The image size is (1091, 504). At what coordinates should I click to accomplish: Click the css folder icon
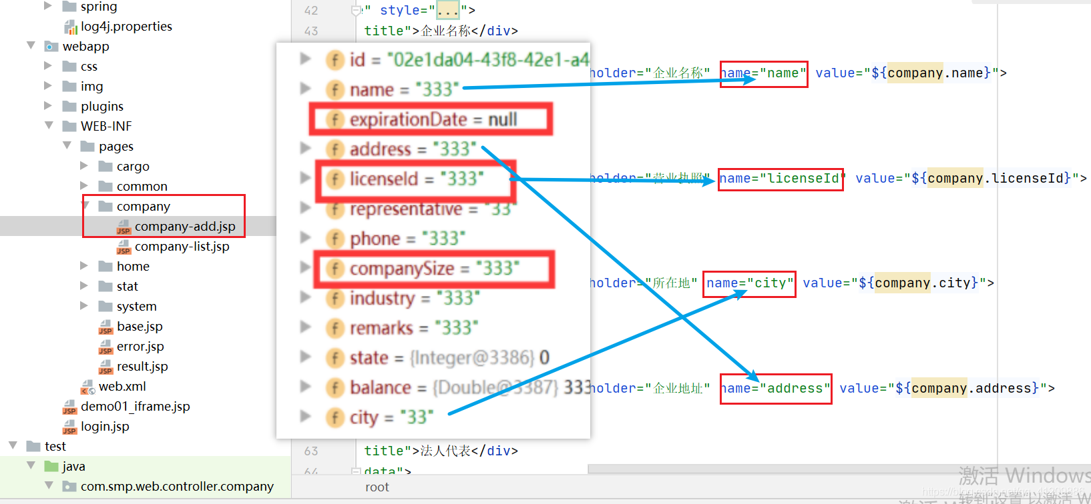tap(69, 66)
